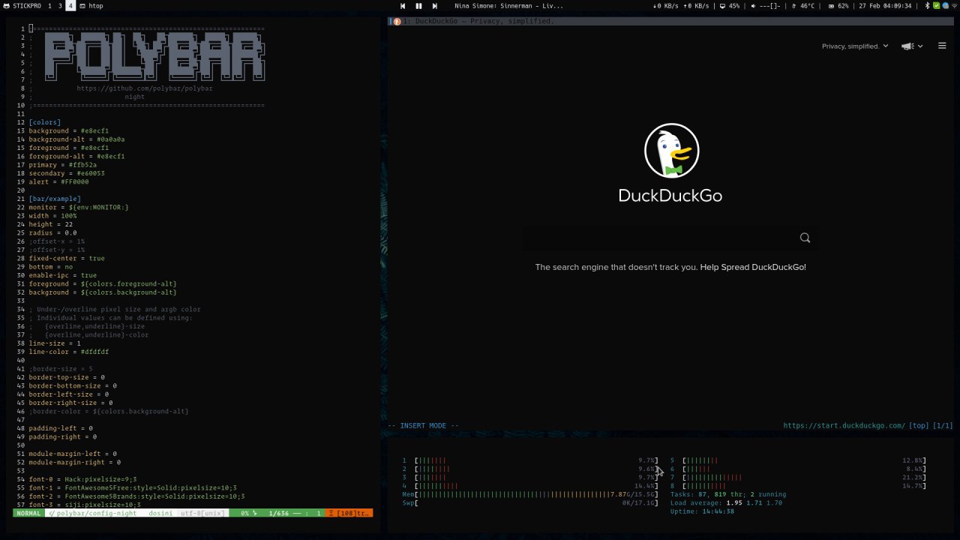Image resolution: width=960 pixels, height=540 pixels.
Task: Click the CPU 7 bar at 21.2% in htop
Action: point(798,477)
